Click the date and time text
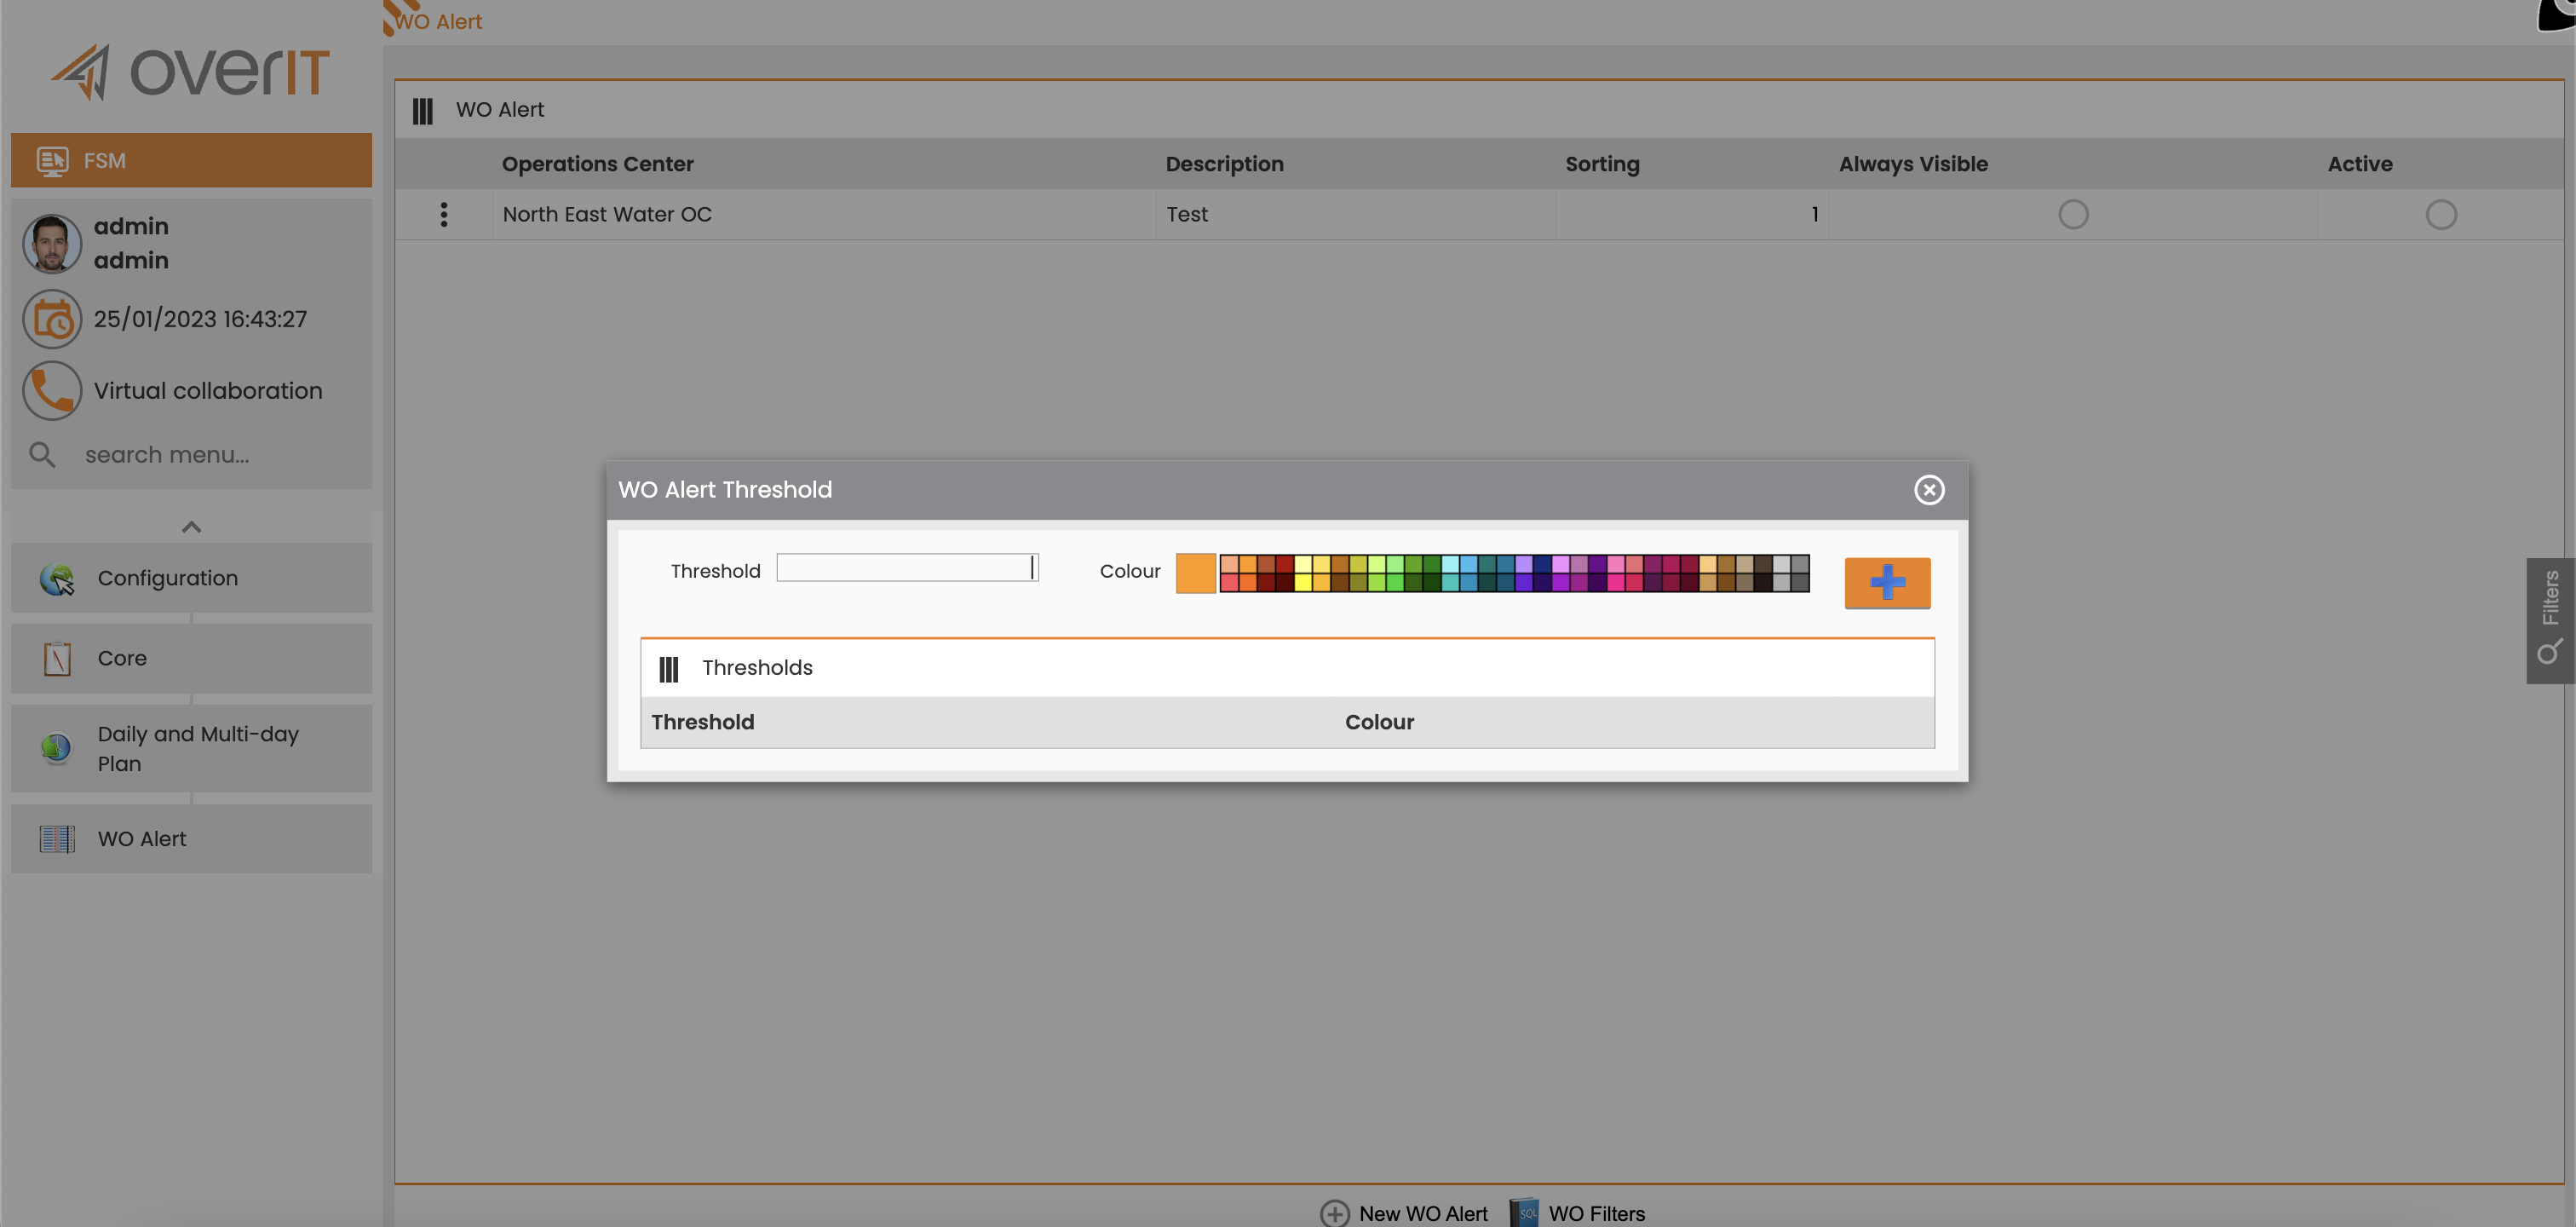This screenshot has height=1227, width=2576. (200, 319)
